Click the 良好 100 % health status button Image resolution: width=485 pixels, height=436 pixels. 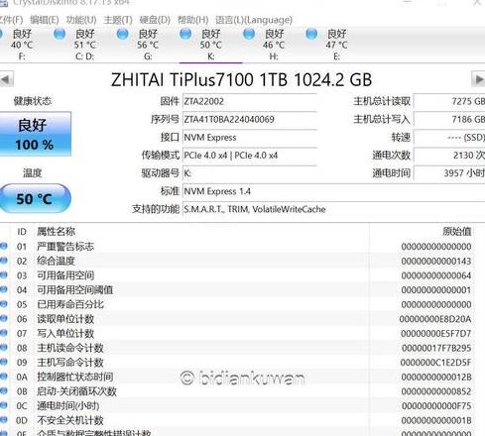(35, 134)
